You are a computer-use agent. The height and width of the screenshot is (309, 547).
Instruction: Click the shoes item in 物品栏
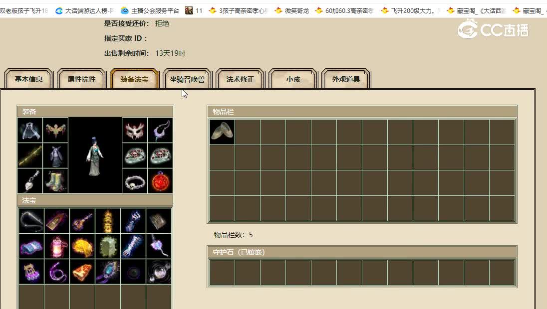coord(222,132)
